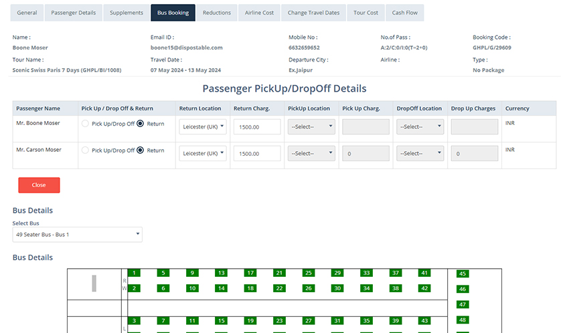Click the red Close button
The width and height of the screenshot is (569, 333).
(x=39, y=185)
